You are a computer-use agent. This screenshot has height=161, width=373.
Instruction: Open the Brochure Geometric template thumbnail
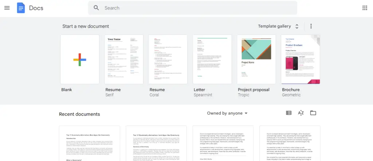(301, 59)
